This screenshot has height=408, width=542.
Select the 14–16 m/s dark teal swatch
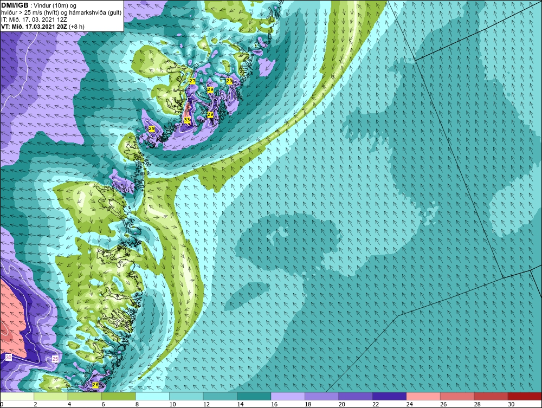254,396
